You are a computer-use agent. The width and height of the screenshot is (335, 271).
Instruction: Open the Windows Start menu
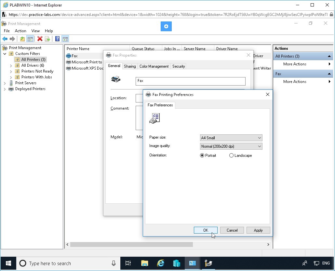tap(8, 263)
